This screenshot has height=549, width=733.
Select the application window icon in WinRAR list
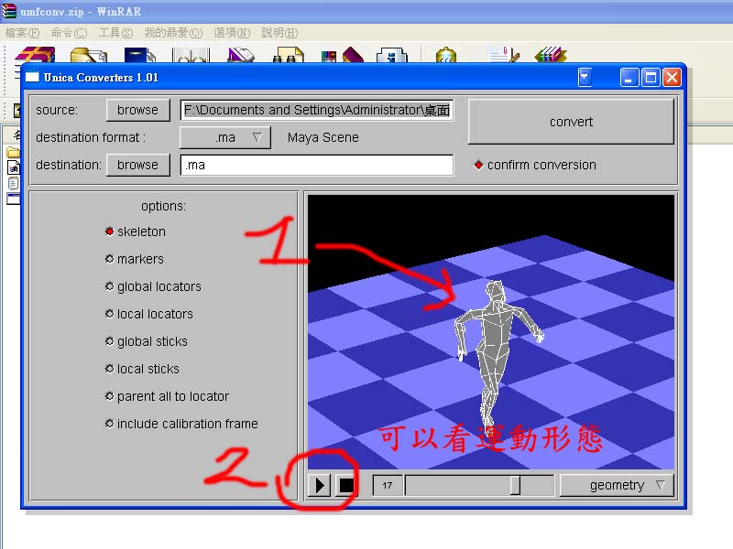click(13, 199)
